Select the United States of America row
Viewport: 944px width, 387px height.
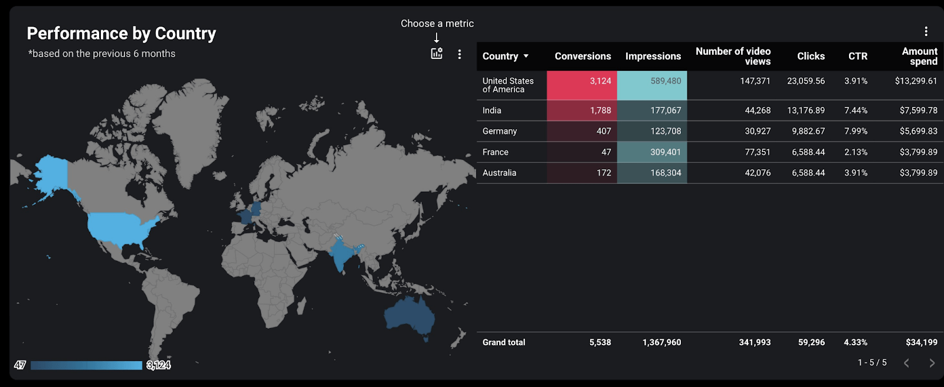click(x=710, y=85)
